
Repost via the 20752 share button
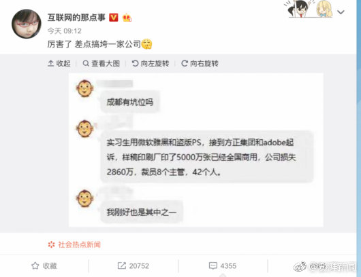pyautogui.click(x=134, y=265)
